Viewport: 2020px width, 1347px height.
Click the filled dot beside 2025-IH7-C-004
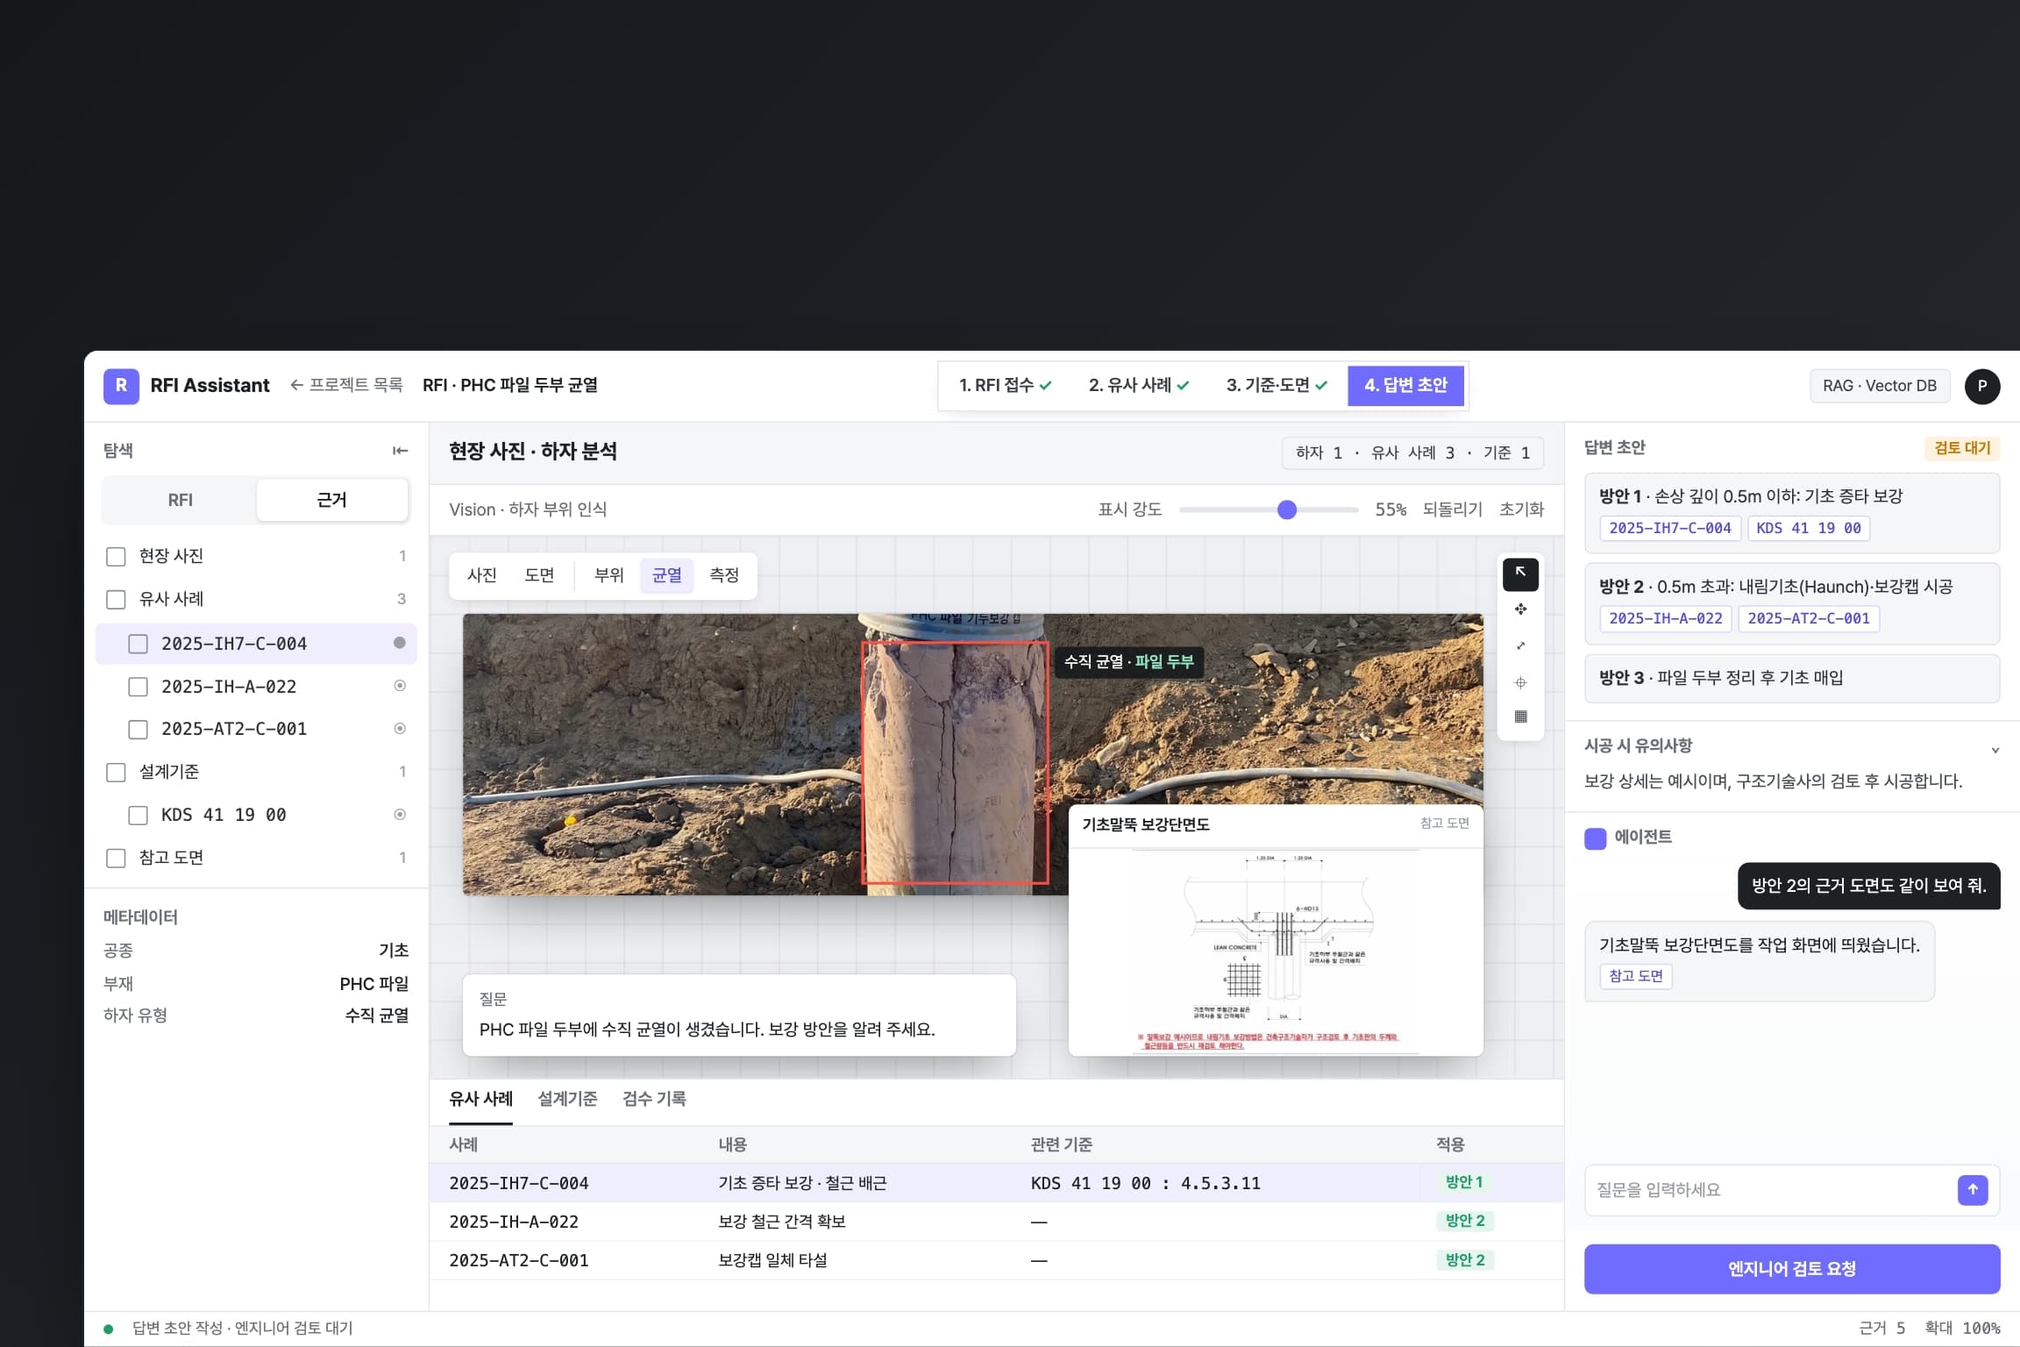point(400,643)
